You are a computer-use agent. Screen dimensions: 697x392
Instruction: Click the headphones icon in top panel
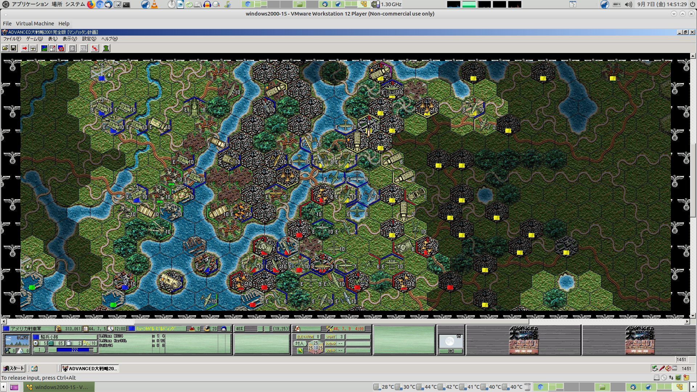coord(207,4)
